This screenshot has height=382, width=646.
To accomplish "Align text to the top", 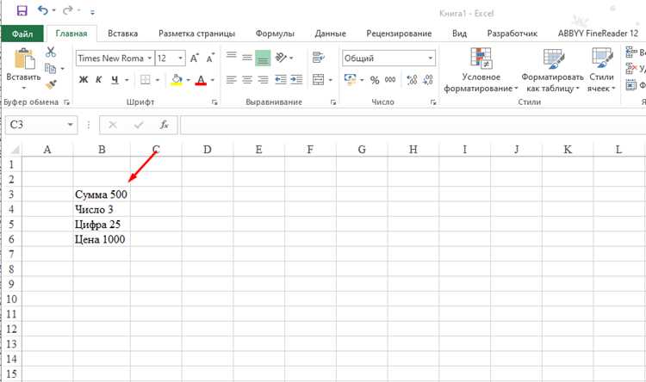I will click(231, 56).
